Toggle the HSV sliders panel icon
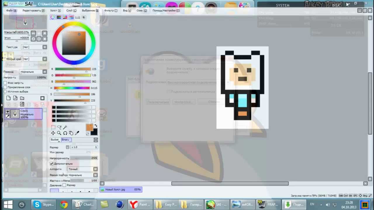The image size is (374, 210). pyautogui.click(x=65, y=17)
